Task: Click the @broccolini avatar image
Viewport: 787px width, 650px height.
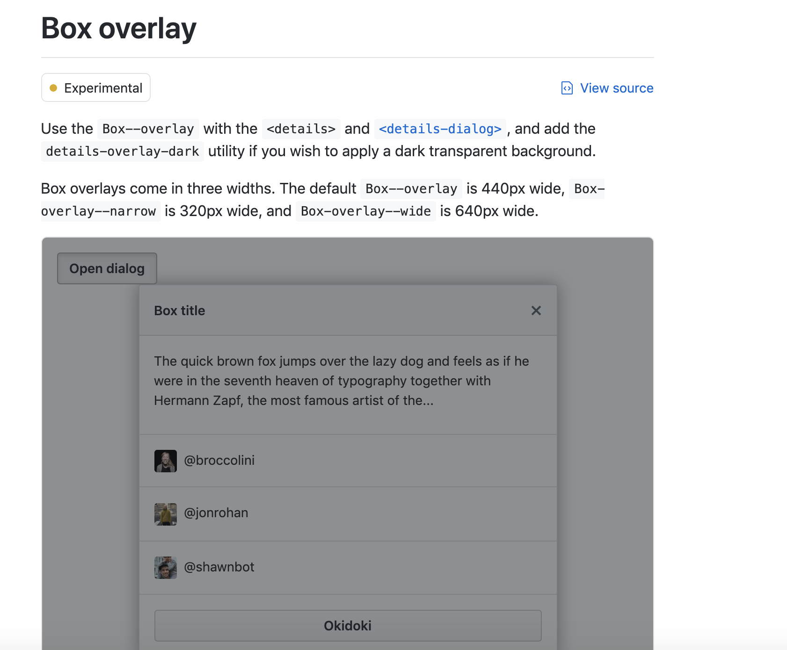Action: 165,461
